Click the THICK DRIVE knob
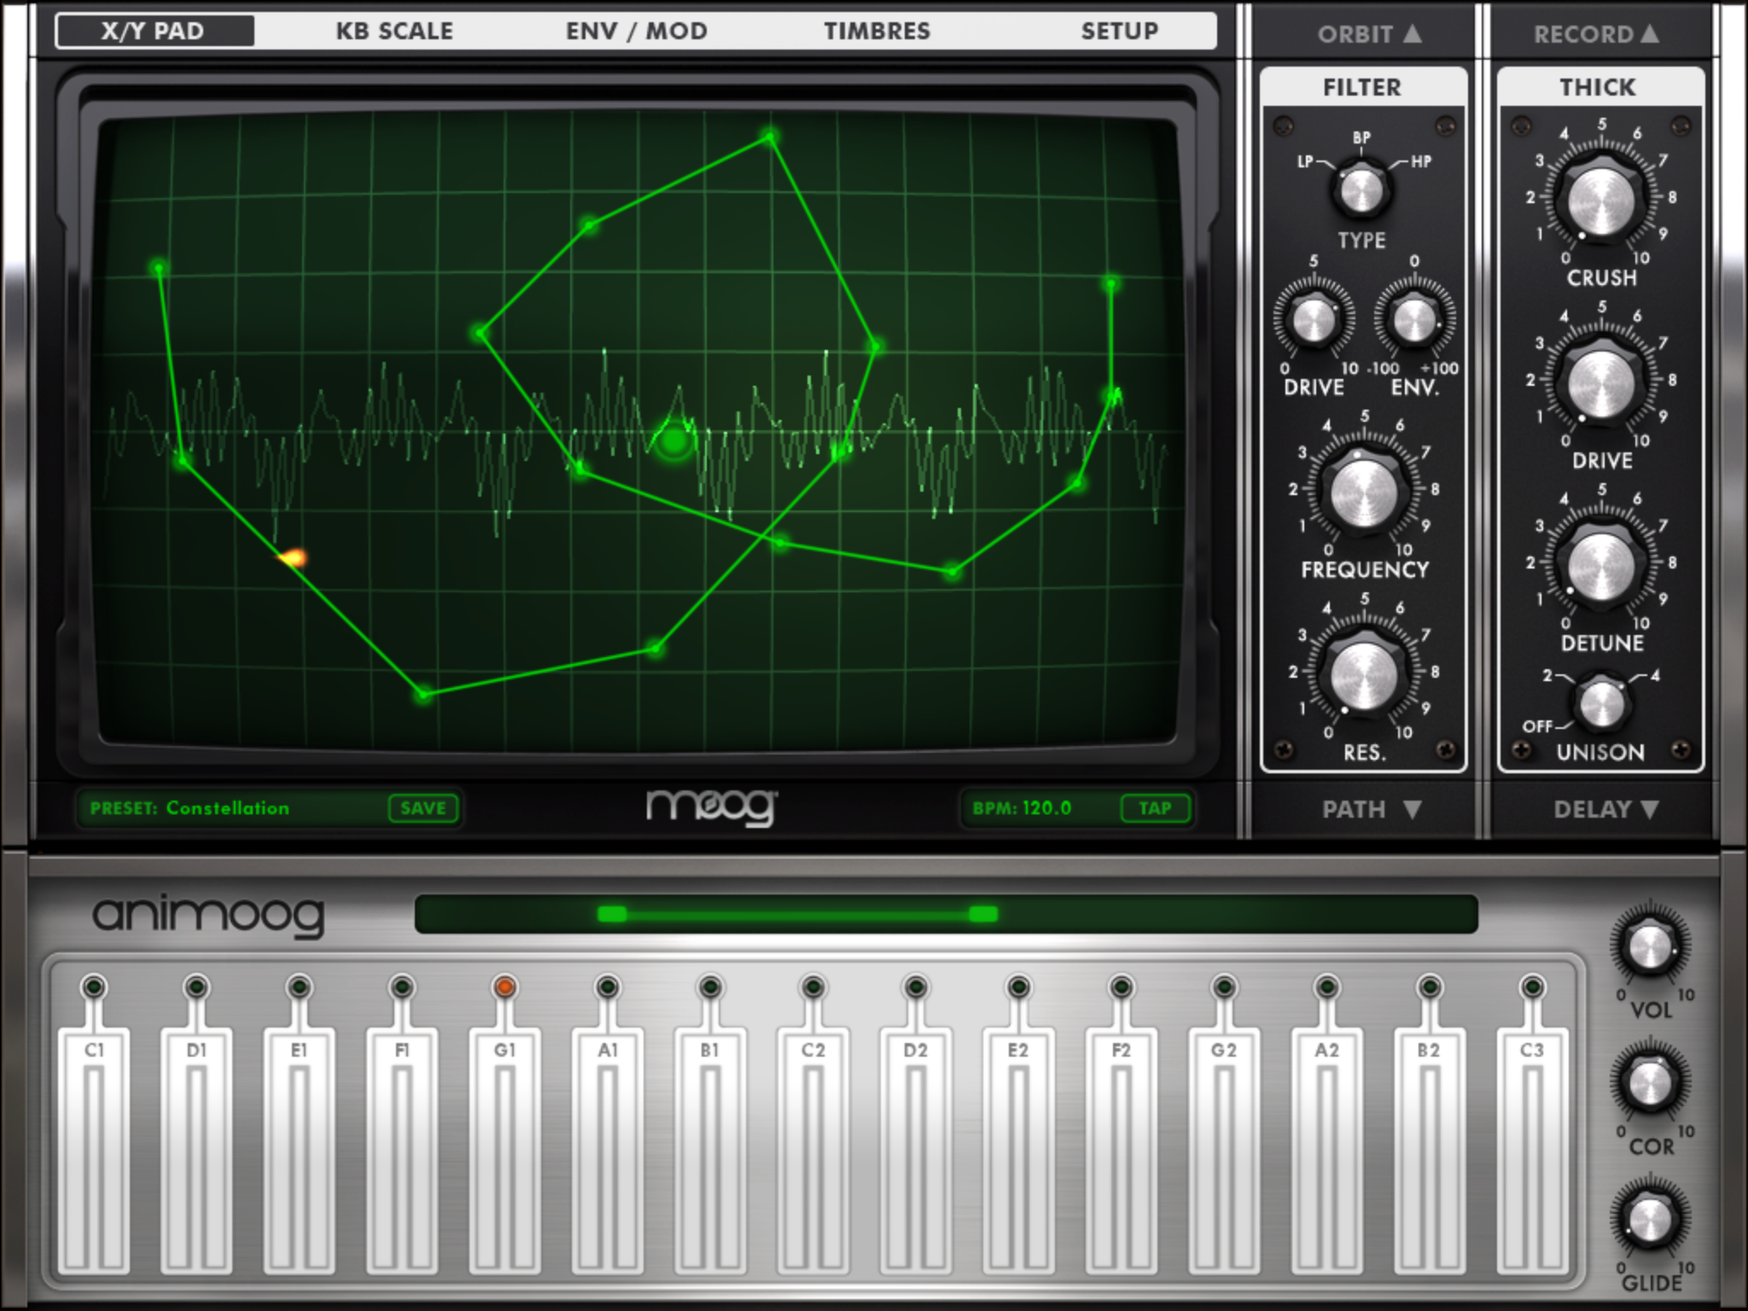This screenshot has width=1748, height=1311. [1600, 383]
